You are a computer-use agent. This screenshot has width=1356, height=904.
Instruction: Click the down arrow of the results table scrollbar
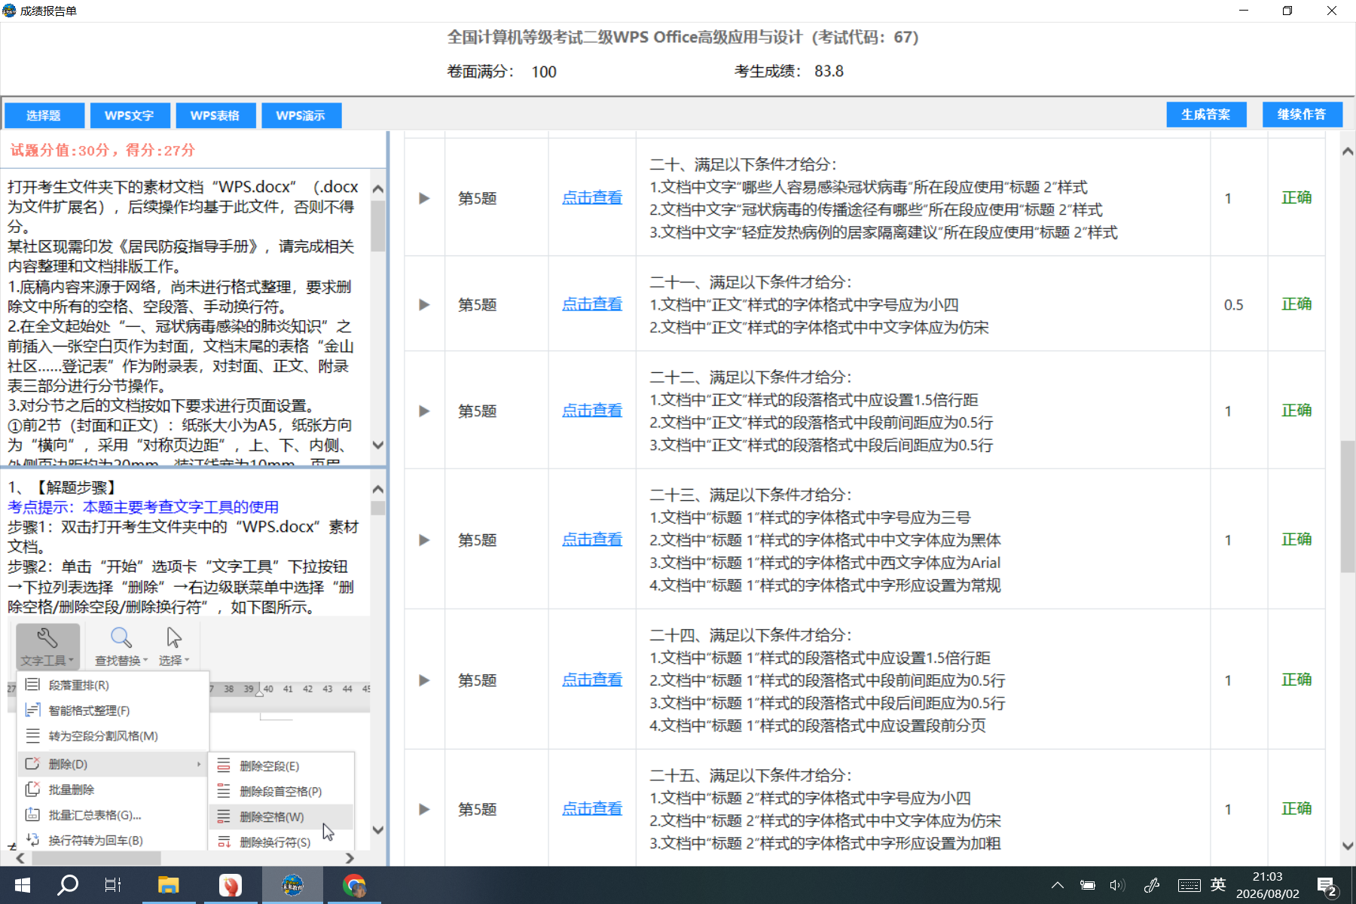[1348, 846]
